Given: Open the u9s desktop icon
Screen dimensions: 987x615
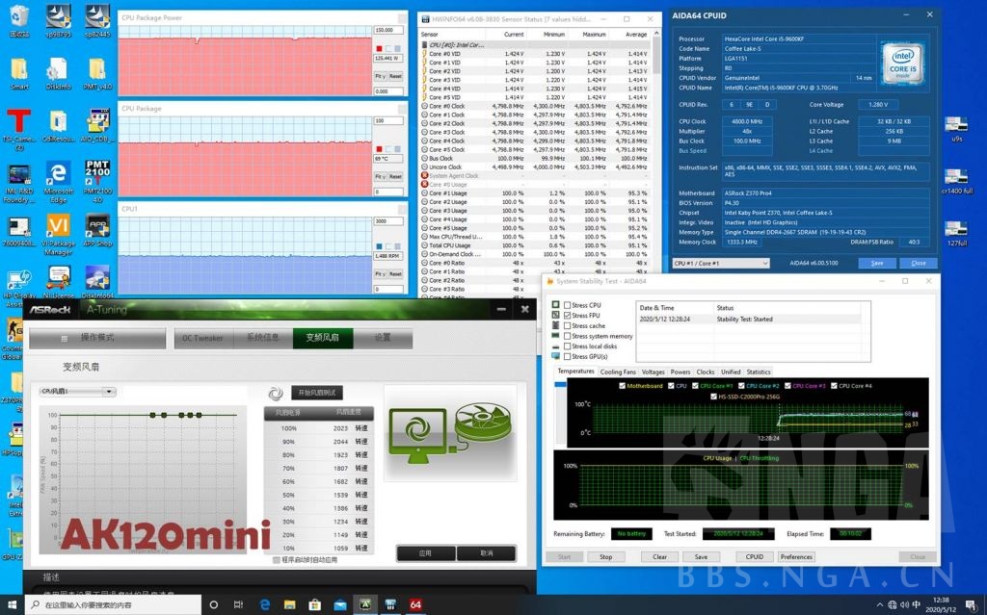Looking at the screenshot, I should pos(956,128).
